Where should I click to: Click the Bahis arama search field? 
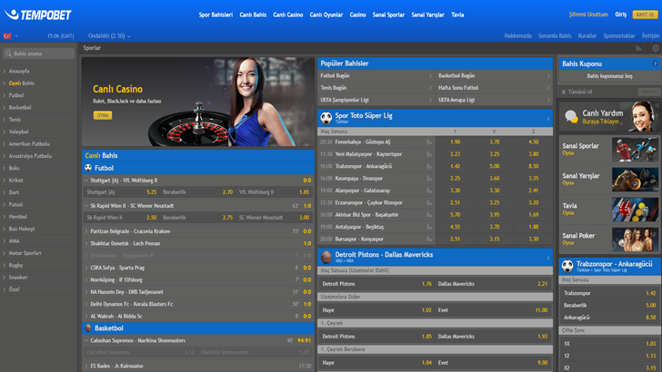pyautogui.click(x=39, y=54)
